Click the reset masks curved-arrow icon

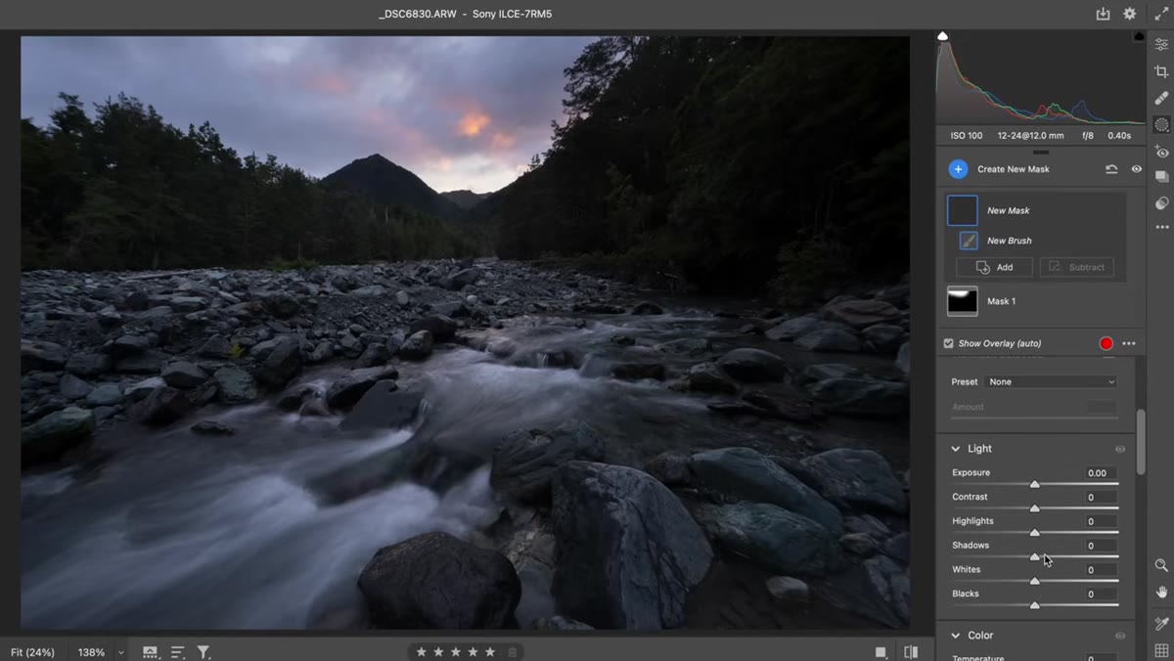pyautogui.click(x=1111, y=169)
